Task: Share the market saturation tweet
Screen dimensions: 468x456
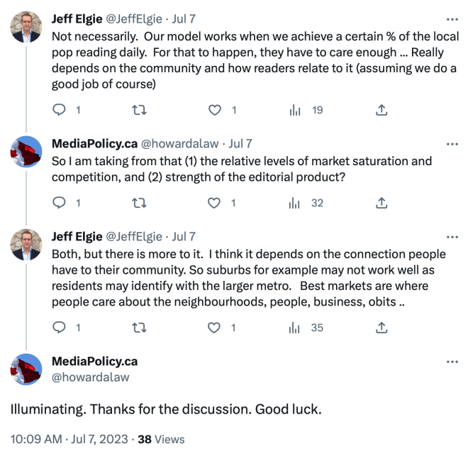Action: point(381,203)
